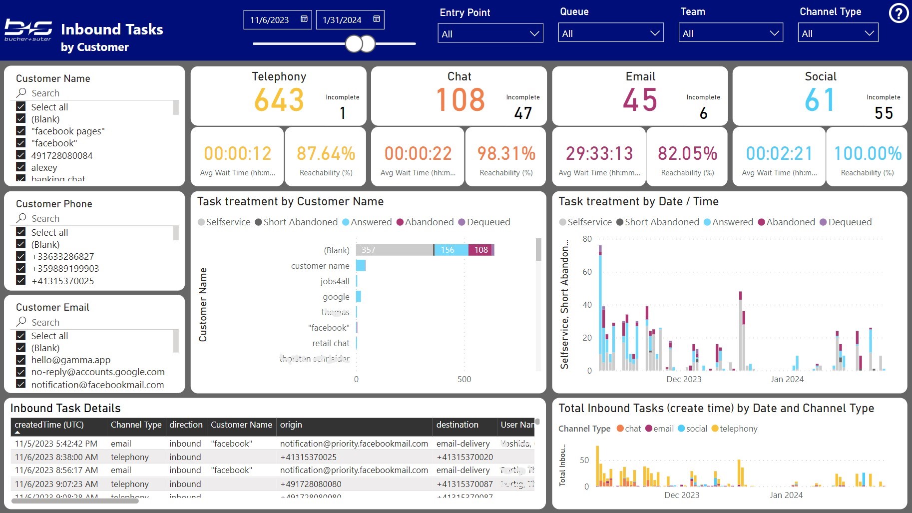Uncheck +359889199903 phone checkbox
Screen dimensions: 912x513
click(21, 268)
